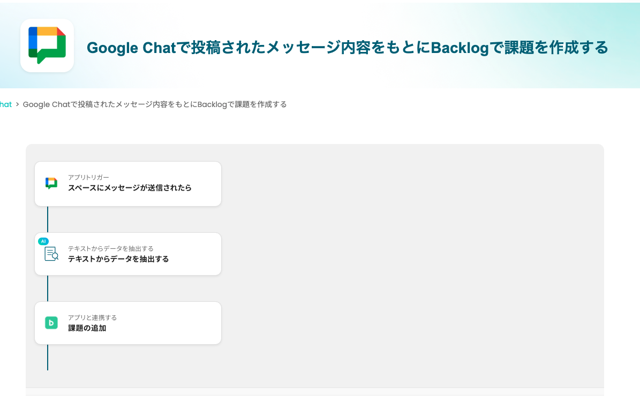Click the breadcrumb current page text

pyautogui.click(x=155, y=104)
